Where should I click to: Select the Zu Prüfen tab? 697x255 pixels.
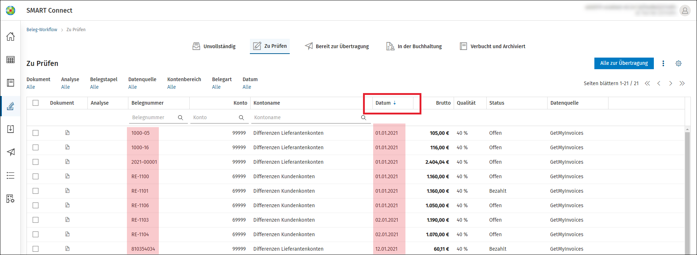coord(270,46)
